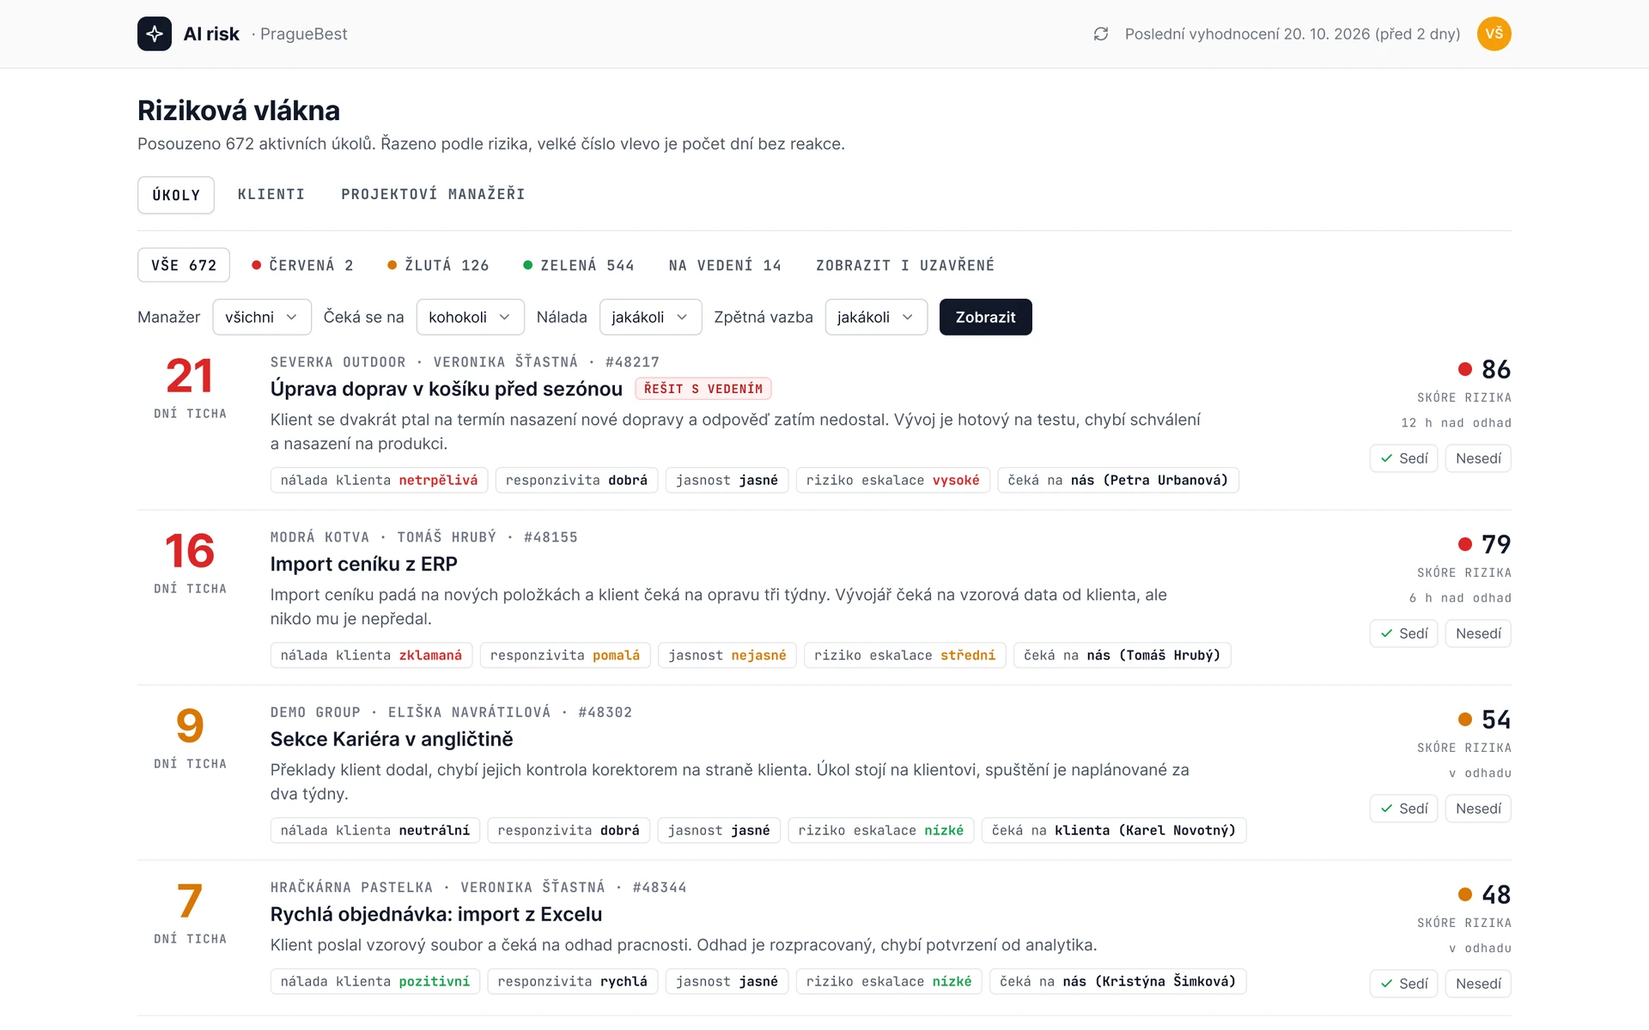Click the AI risk sparkle logo icon
This screenshot has width=1649, height=1030.
click(x=155, y=33)
